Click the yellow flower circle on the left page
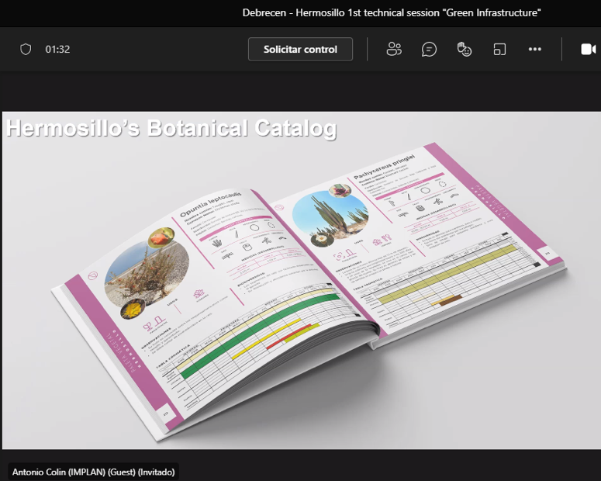 [x=130, y=310]
